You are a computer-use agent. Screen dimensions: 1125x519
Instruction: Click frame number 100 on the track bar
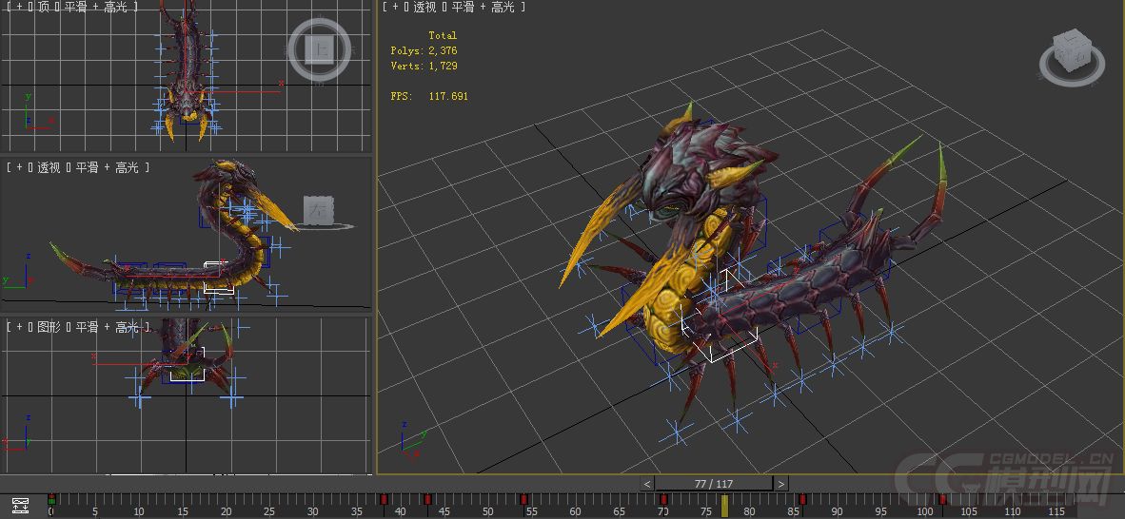(x=925, y=511)
